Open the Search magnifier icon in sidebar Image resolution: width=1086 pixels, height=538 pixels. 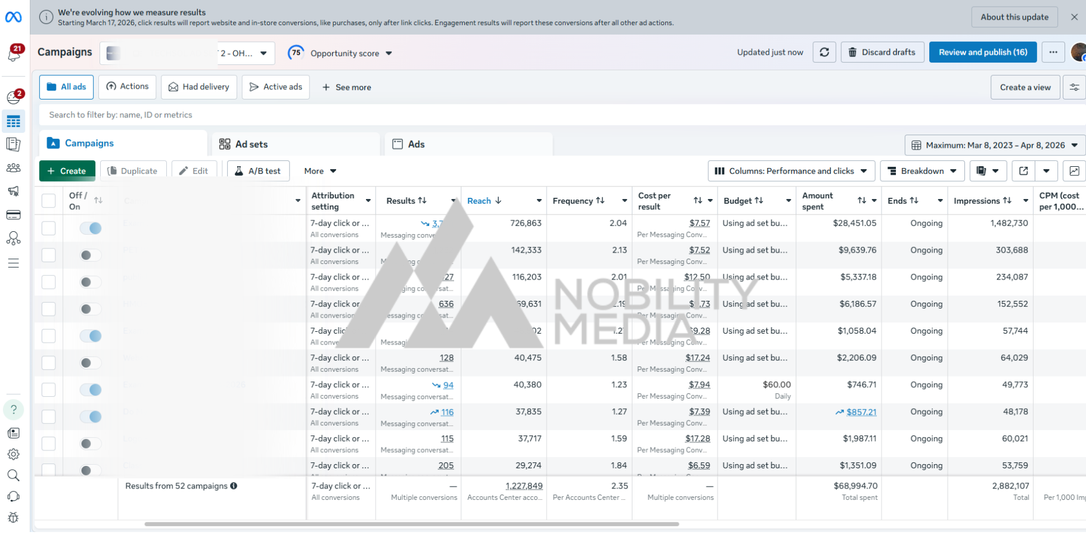click(x=14, y=475)
